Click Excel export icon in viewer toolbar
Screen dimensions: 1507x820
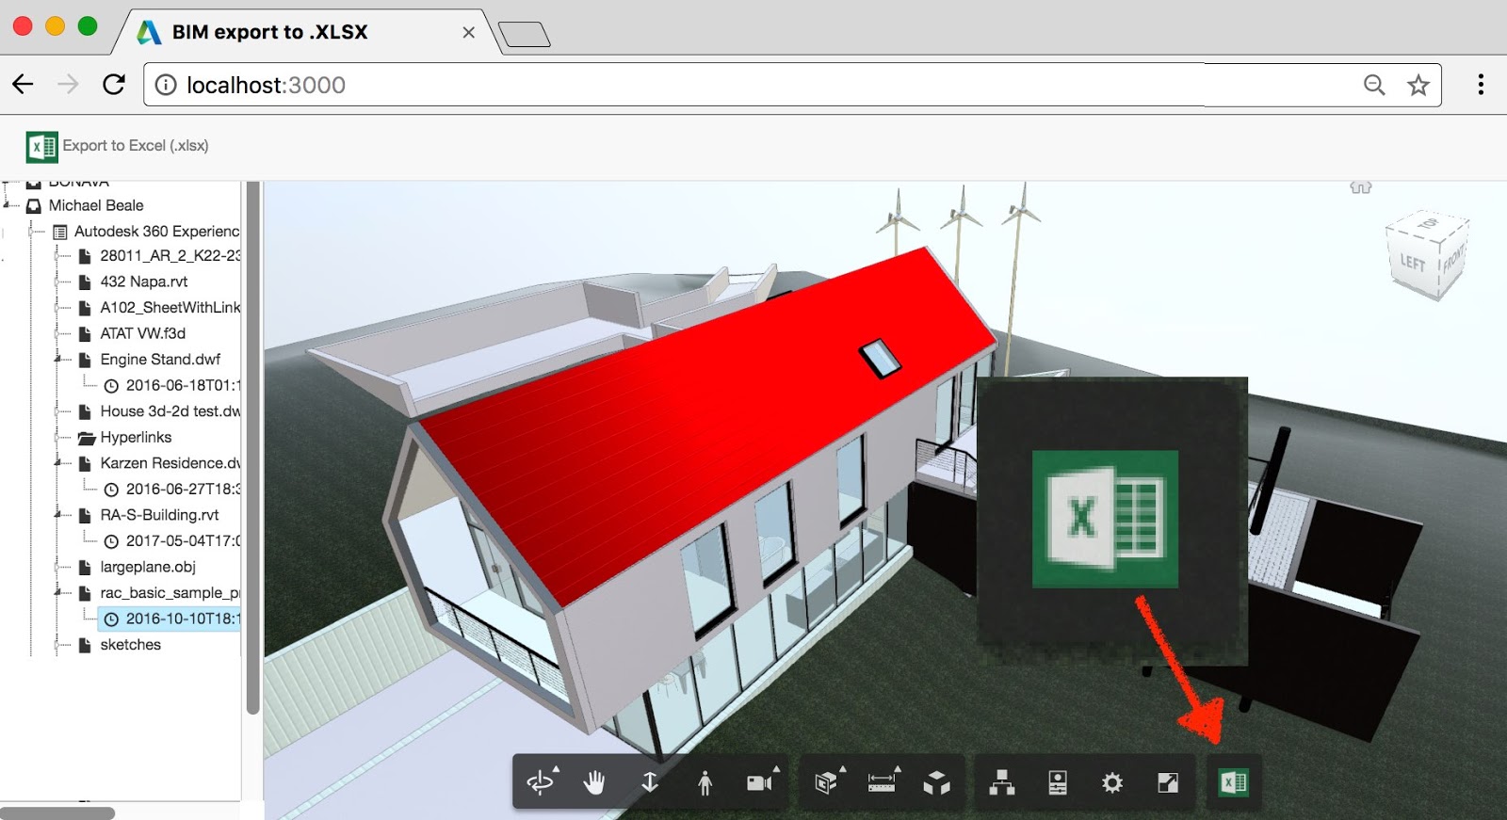[1233, 782]
